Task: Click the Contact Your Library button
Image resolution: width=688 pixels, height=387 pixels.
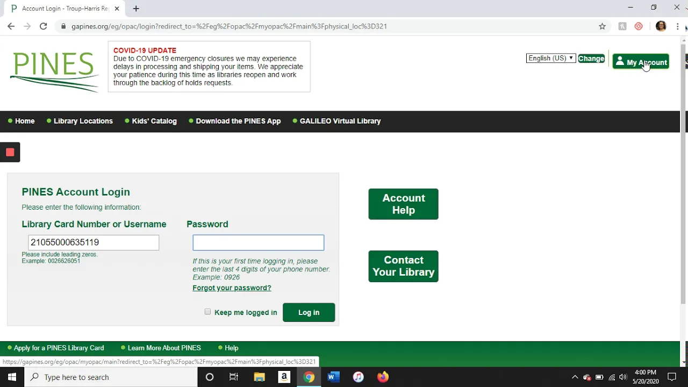Action: [x=403, y=266]
